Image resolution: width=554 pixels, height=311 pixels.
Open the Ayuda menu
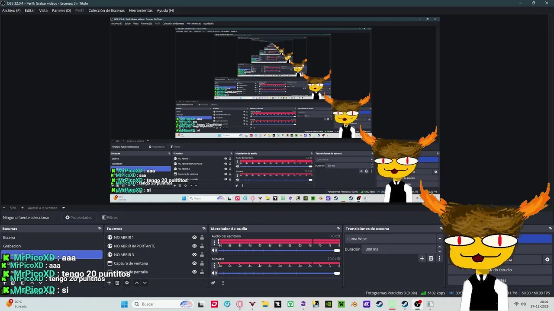click(165, 10)
